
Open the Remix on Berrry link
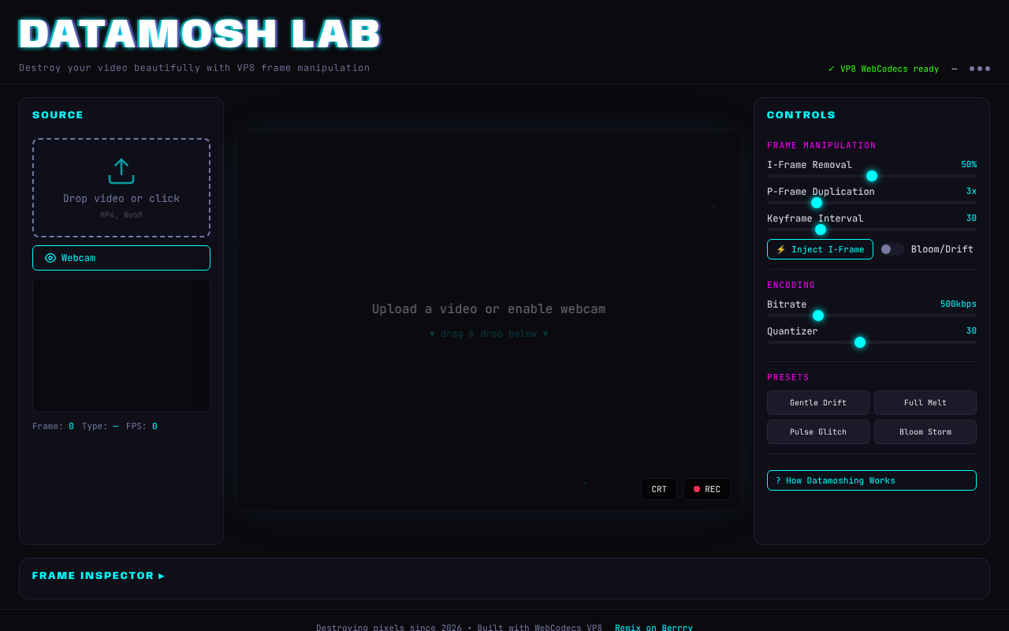[x=653, y=627]
